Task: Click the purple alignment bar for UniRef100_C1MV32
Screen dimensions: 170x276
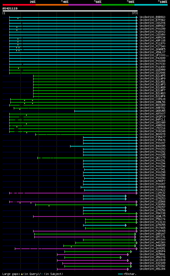Action: (73, 193)
